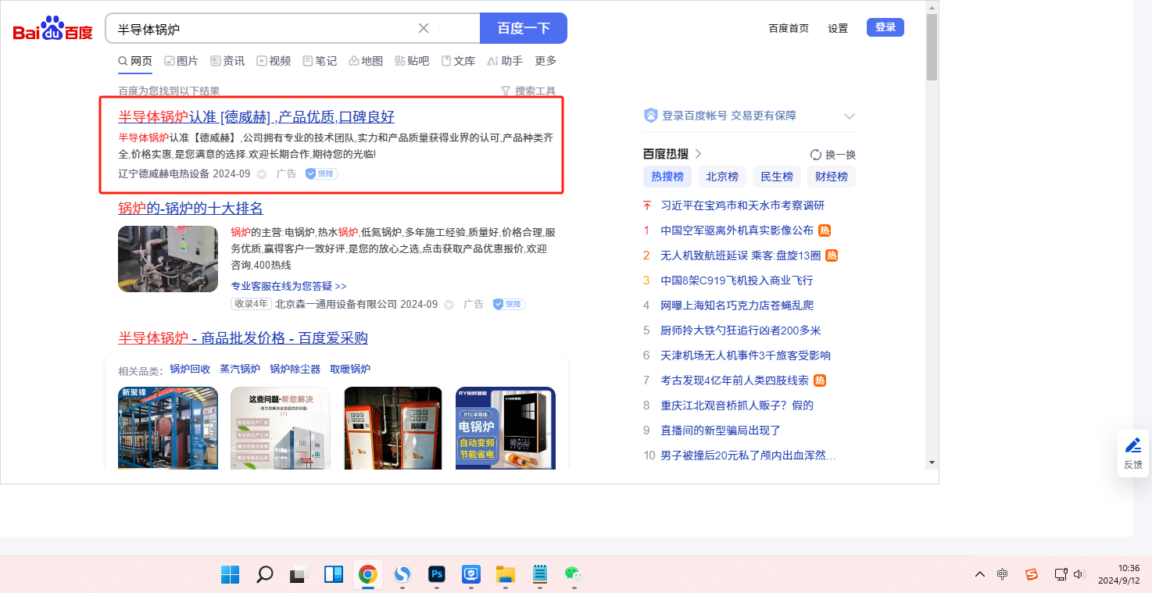Viewport: 1152px width, 593px height.
Task: Click the 换一换 refresh icon
Action: (x=816, y=155)
